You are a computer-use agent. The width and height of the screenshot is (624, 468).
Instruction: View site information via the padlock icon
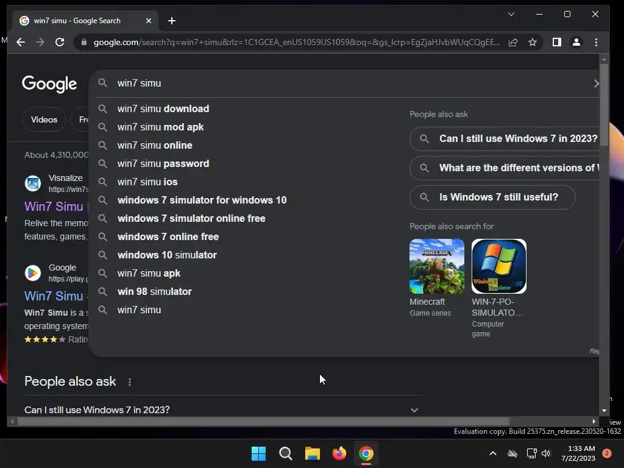pyautogui.click(x=84, y=42)
